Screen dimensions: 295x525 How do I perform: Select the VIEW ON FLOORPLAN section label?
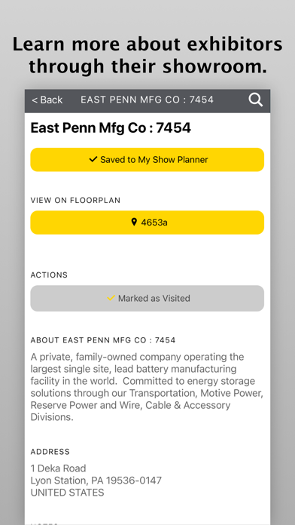(x=75, y=200)
